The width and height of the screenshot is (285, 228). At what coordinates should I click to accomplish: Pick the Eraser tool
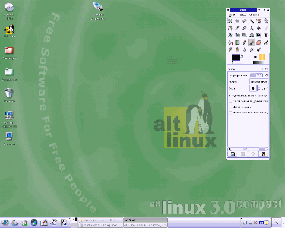click(x=259, y=42)
